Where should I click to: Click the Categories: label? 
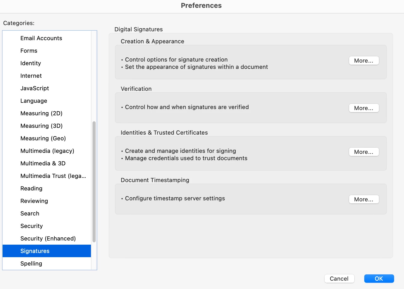tap(19, 23)
